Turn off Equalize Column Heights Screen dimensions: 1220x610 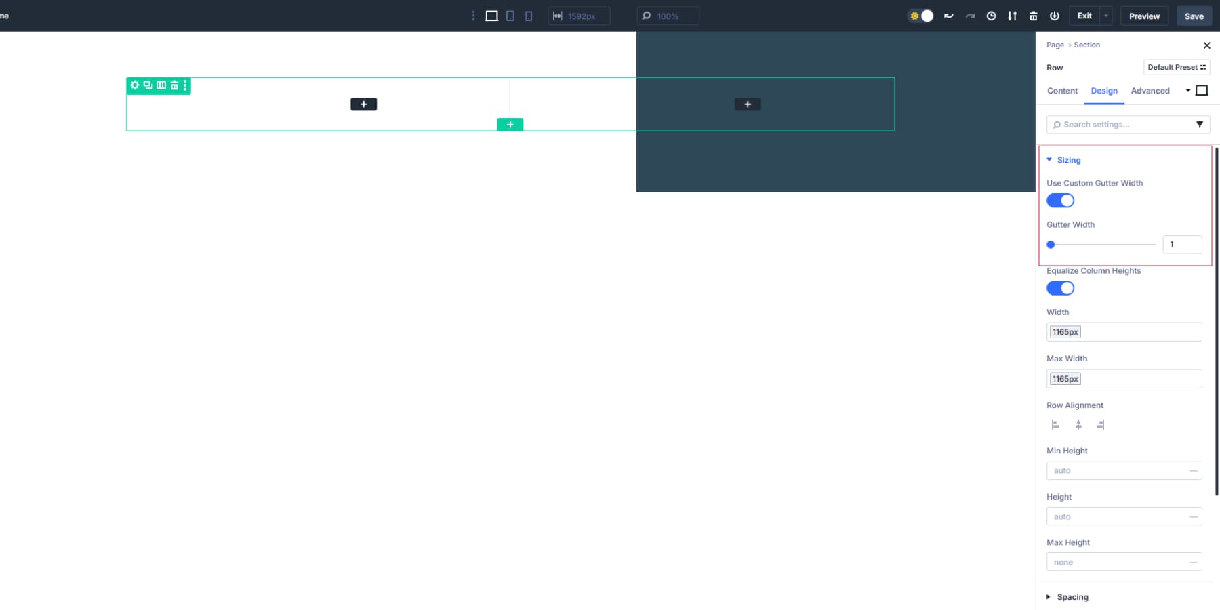click(1060, 287)
